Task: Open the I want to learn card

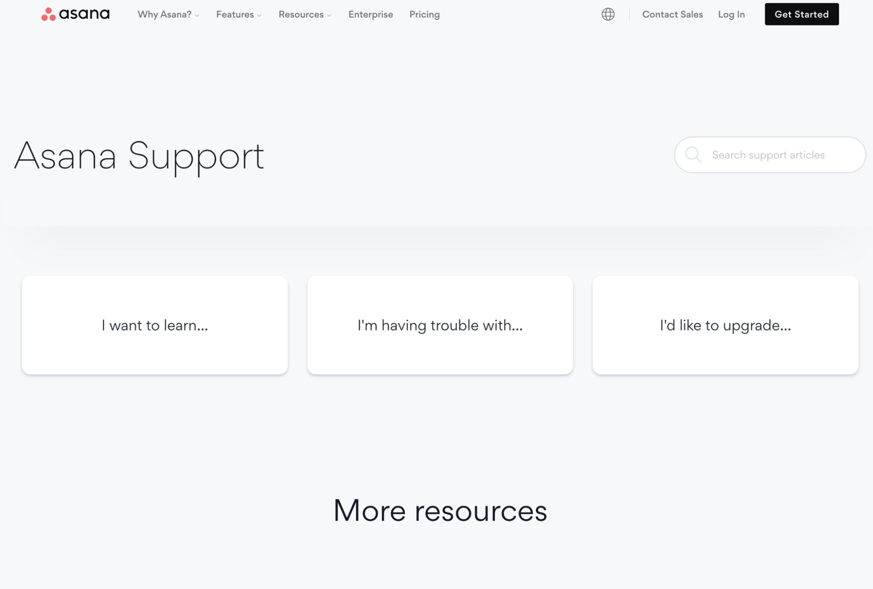Action: click(155, 325)
